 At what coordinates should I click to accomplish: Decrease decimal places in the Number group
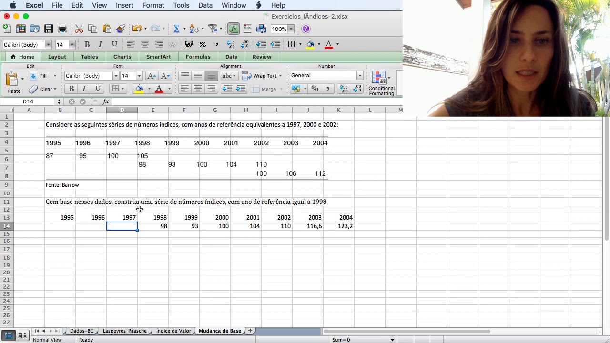click(x=357, y=89)
